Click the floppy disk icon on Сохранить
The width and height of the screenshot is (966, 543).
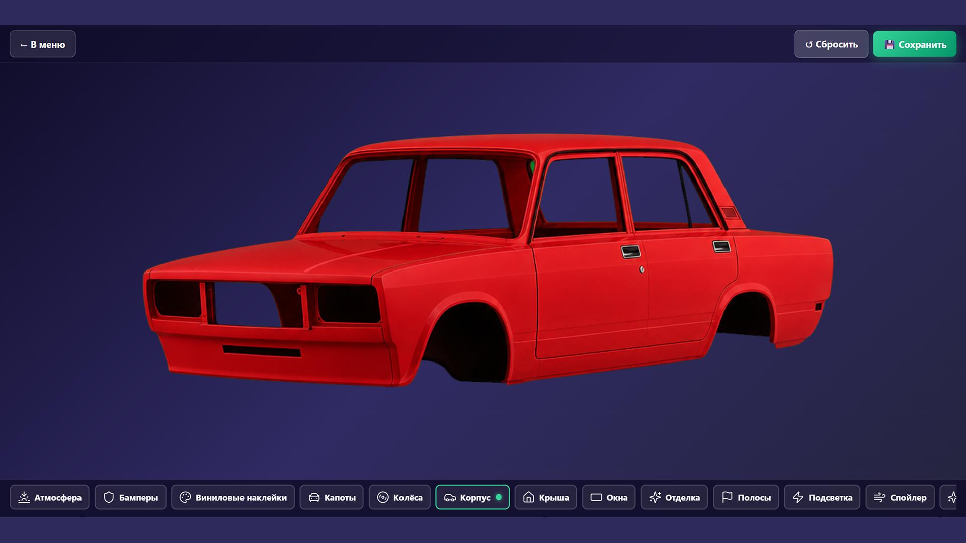point(890,45)
